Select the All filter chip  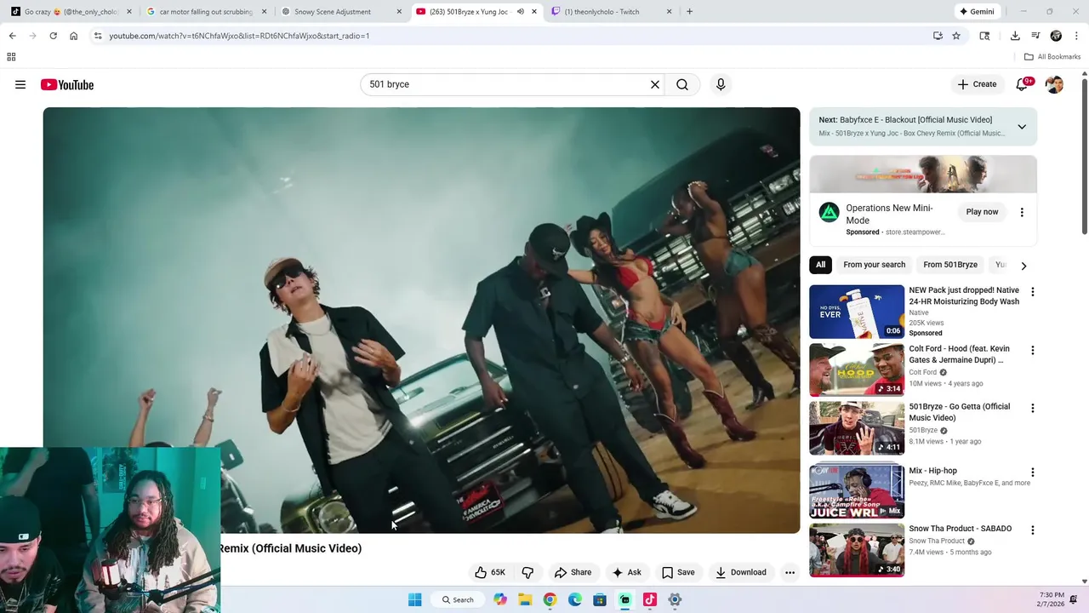click(821, 265)
